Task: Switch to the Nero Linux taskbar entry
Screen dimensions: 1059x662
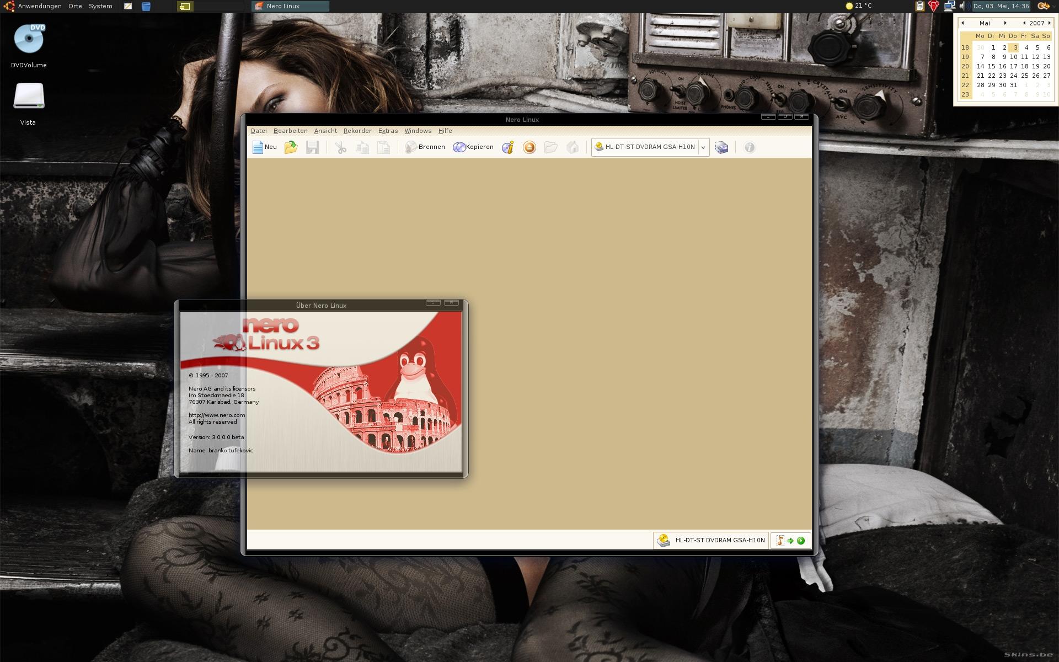Action: 291,6
